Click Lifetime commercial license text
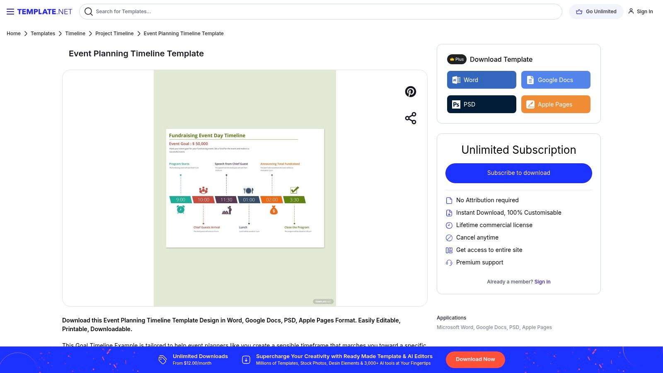The image size is (663, 373). coord(494,225)
